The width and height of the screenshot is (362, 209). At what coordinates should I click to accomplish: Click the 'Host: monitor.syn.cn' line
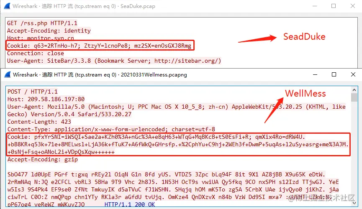coord(41,38)
